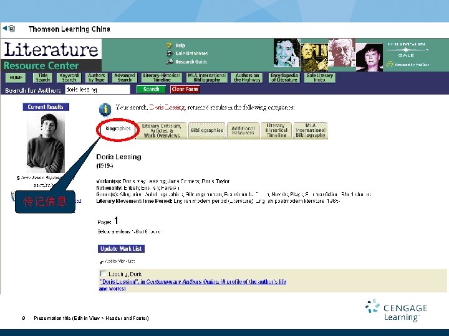Switch to Literary Criticism, Articles & Work Overviews tab
The width and height of the screenshot is (449, 336).
click(x=162, y=131)
